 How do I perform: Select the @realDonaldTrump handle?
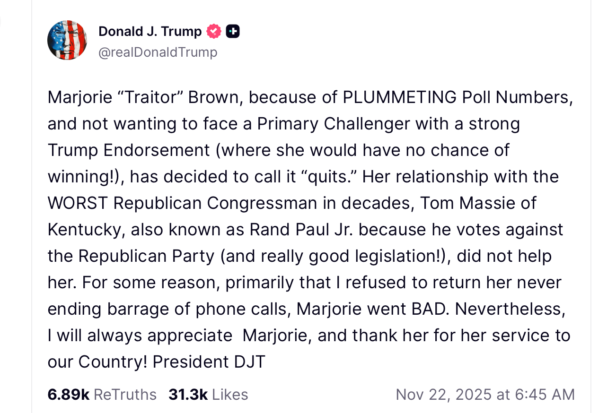click(158, 52)
